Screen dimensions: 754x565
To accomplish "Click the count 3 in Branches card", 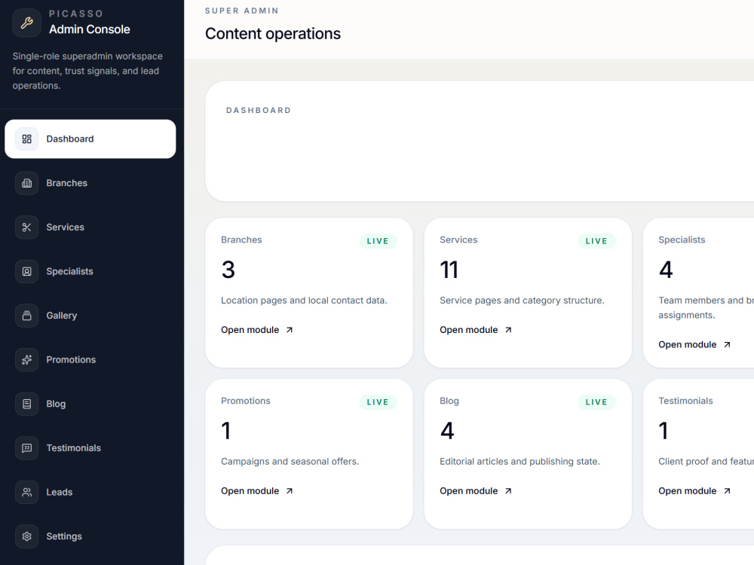I will click(x=228, y=270).
